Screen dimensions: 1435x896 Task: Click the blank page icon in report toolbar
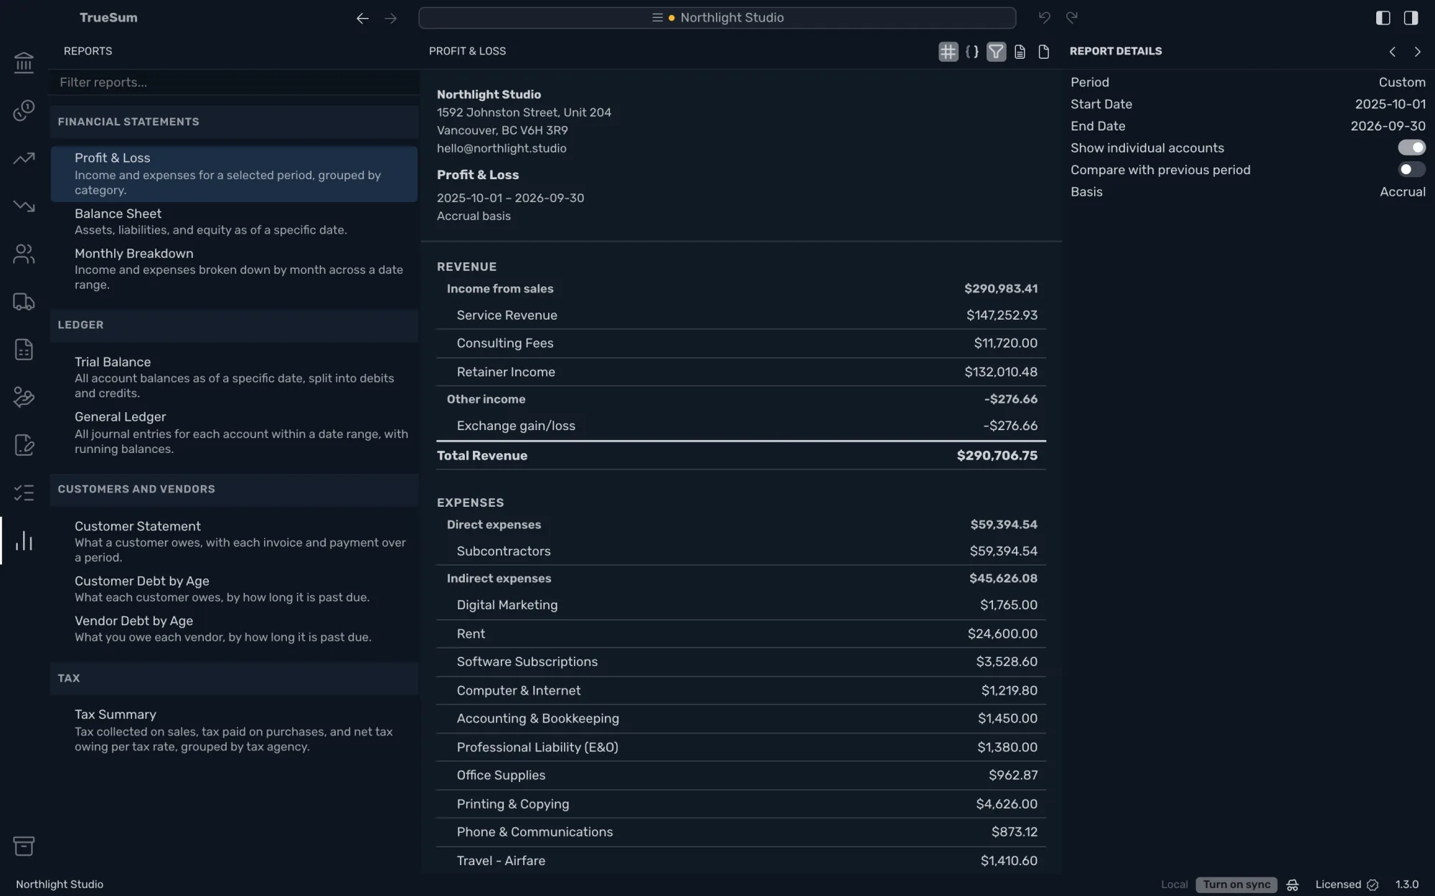pyautogui.click(x=1044, y=52)
